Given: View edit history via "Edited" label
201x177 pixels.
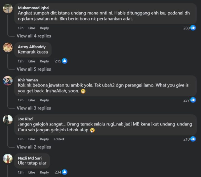Looking at the screenshot, I should coord(59,139).
